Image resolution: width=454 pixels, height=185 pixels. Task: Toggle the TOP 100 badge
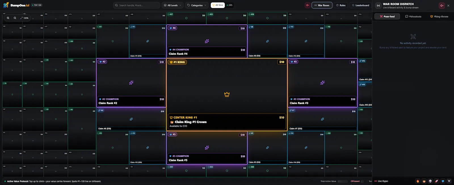point(37,5)
